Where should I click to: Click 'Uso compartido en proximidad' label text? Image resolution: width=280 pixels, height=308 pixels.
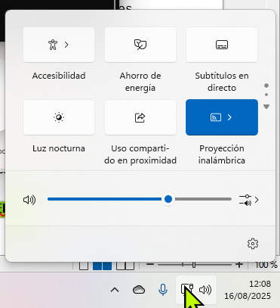140,154
